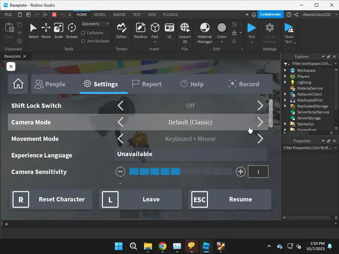Expand the Lighting tree node

(285, 82)
